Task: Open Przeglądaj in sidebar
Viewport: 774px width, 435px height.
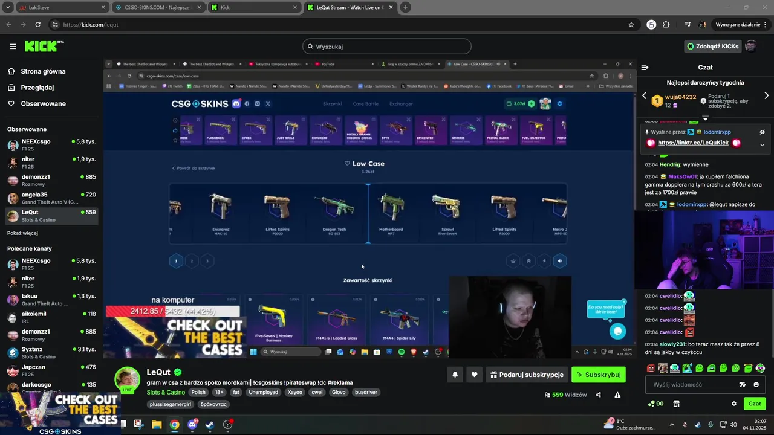Action: pyautogui.click(x=31, y=87)
